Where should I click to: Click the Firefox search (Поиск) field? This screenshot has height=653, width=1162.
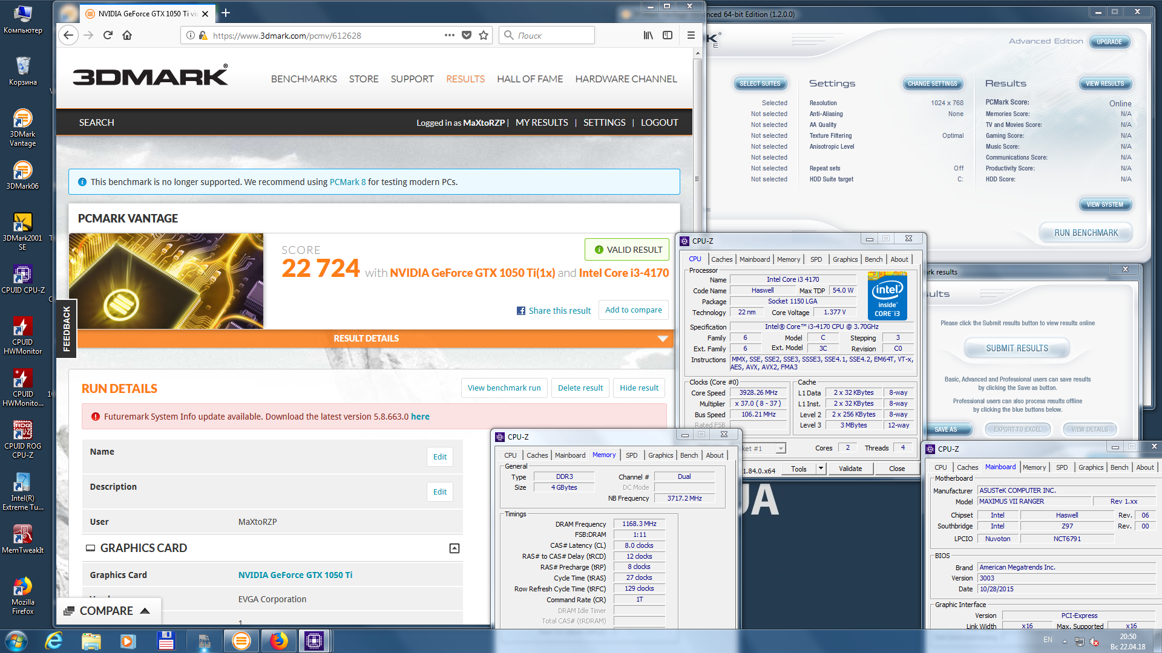pyautogui.click(x=547, y=35)
